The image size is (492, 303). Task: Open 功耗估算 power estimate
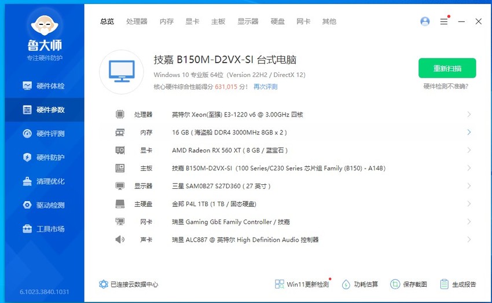(360, 284)
